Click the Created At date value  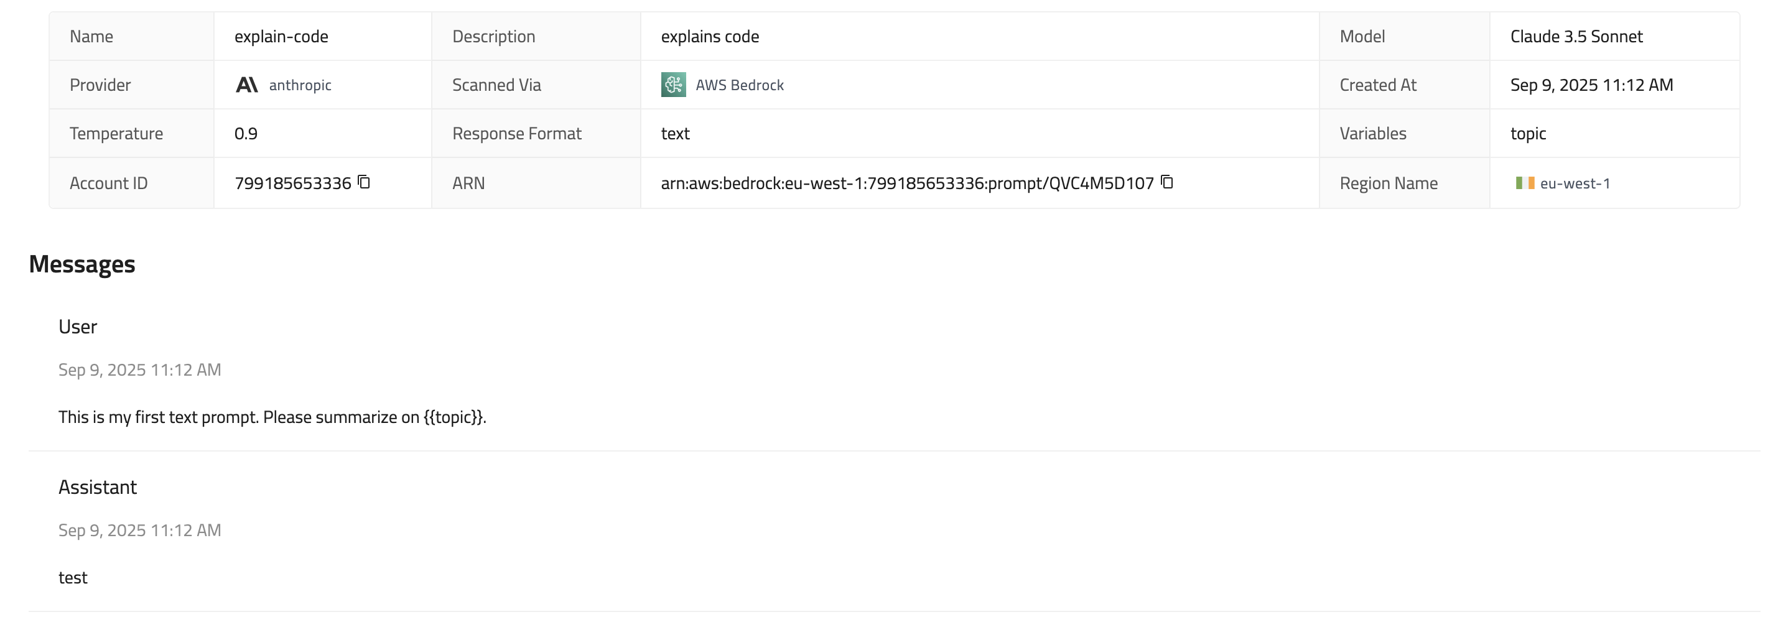(x=1591, y=85)
